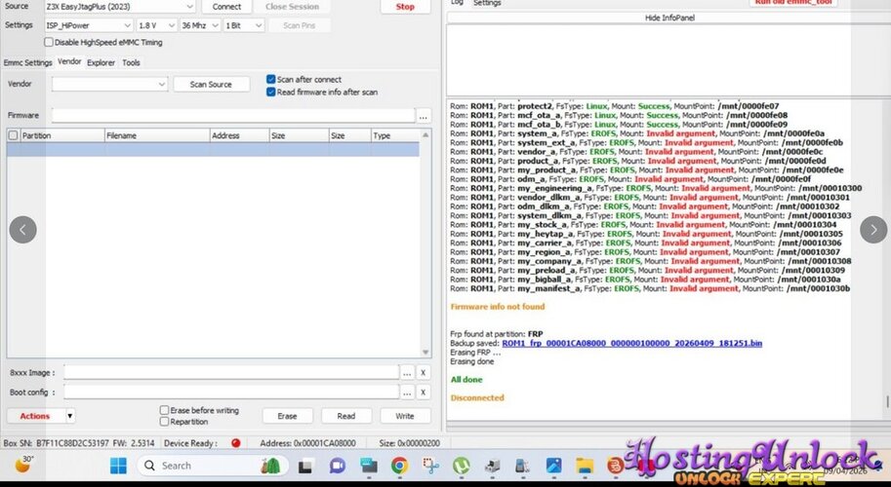Image resolution: width=891 pixels, height=487 pixels.
Task: Tick the Erase before writing checkbox
Action: click(x=165, y=410)
